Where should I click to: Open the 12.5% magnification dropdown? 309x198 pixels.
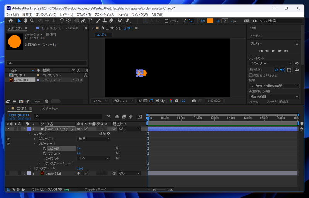100,101
